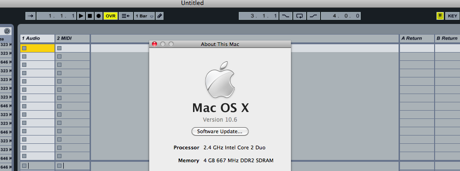Click the Stop transport button

(90, 16)
